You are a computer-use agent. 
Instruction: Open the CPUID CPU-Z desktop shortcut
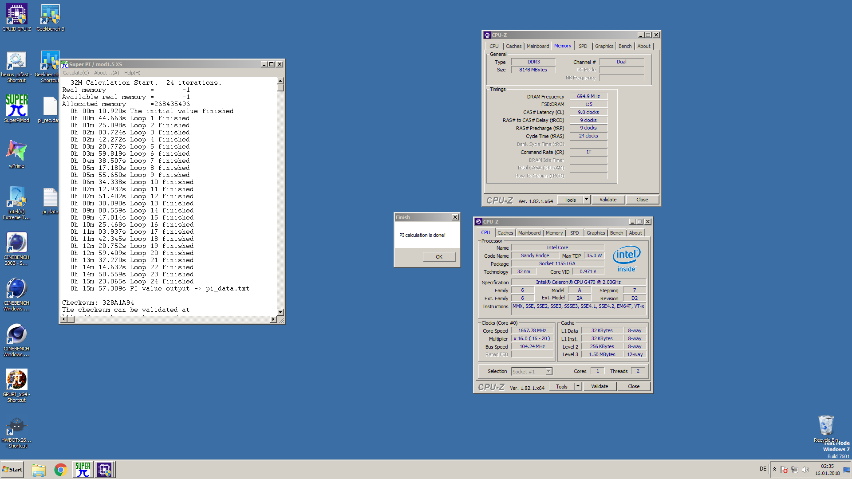16,18
